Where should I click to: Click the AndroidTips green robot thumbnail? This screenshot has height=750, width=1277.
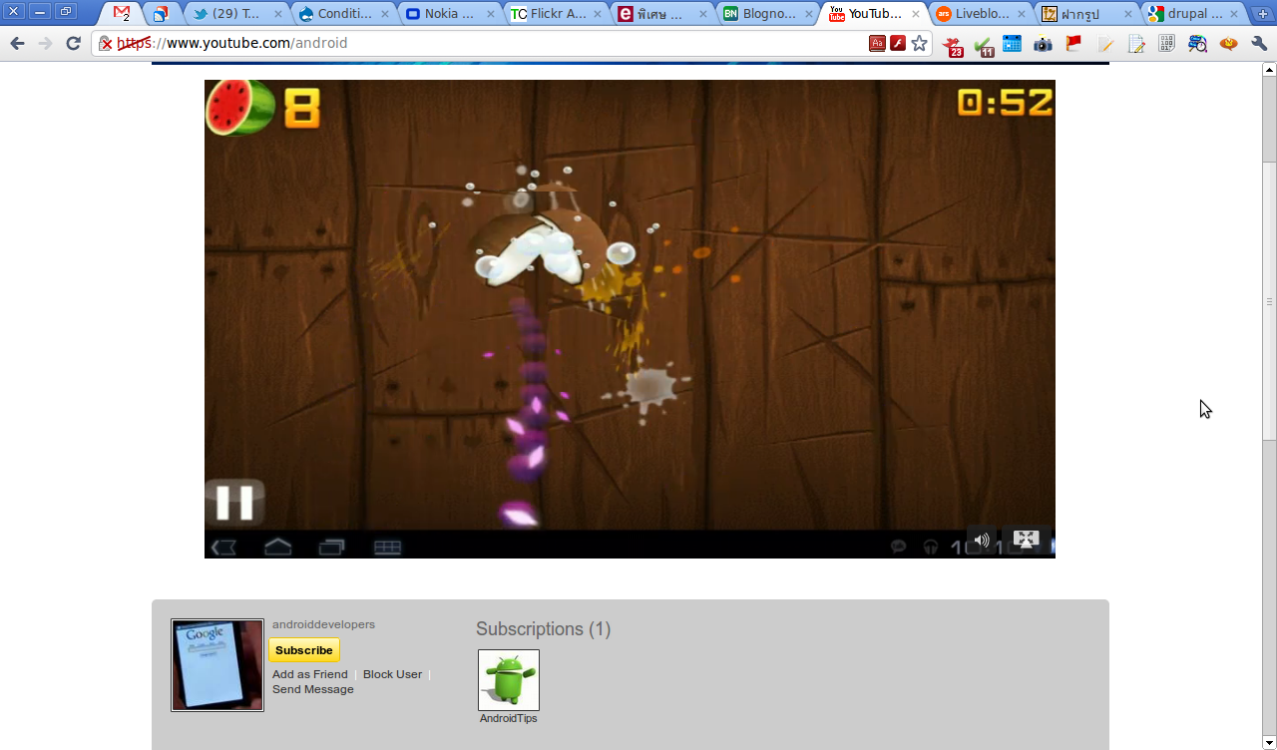(x=509, y=680)
